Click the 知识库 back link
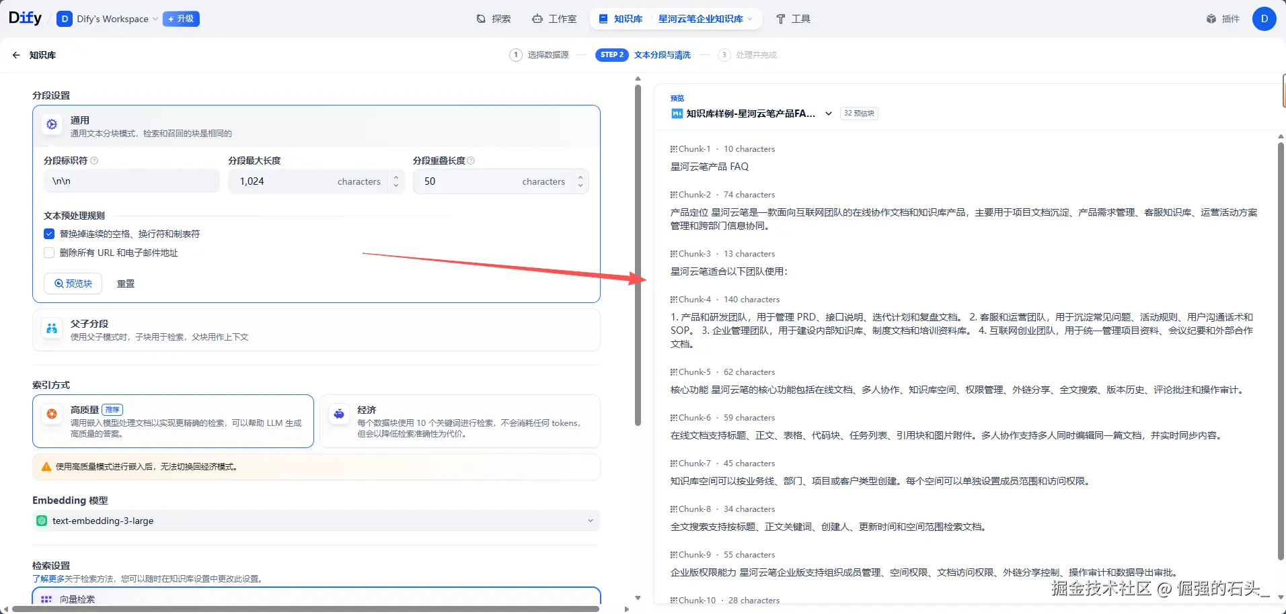 (x=42, y=55)
